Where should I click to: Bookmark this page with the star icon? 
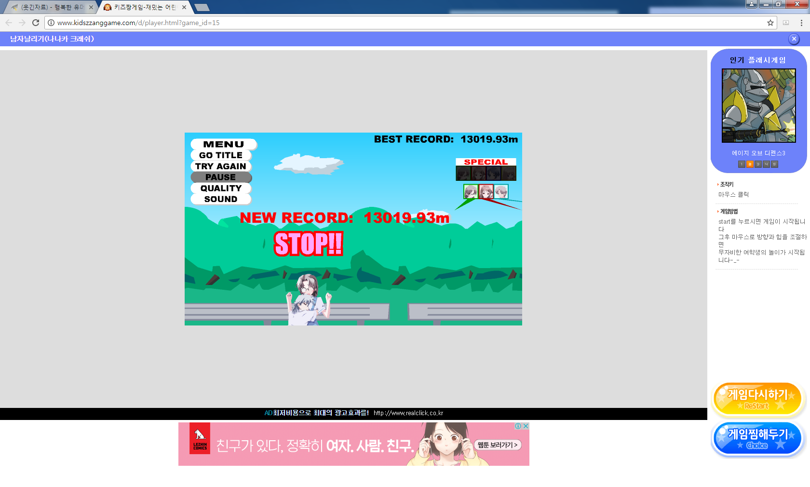(770, 23)
